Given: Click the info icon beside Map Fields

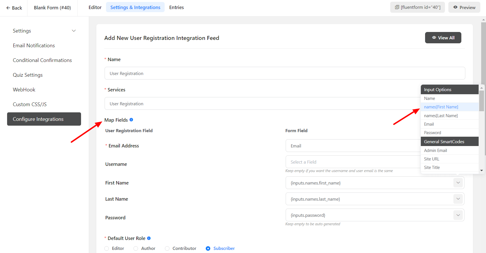Looking at the screenshot, I should click(x=131, y=120).
